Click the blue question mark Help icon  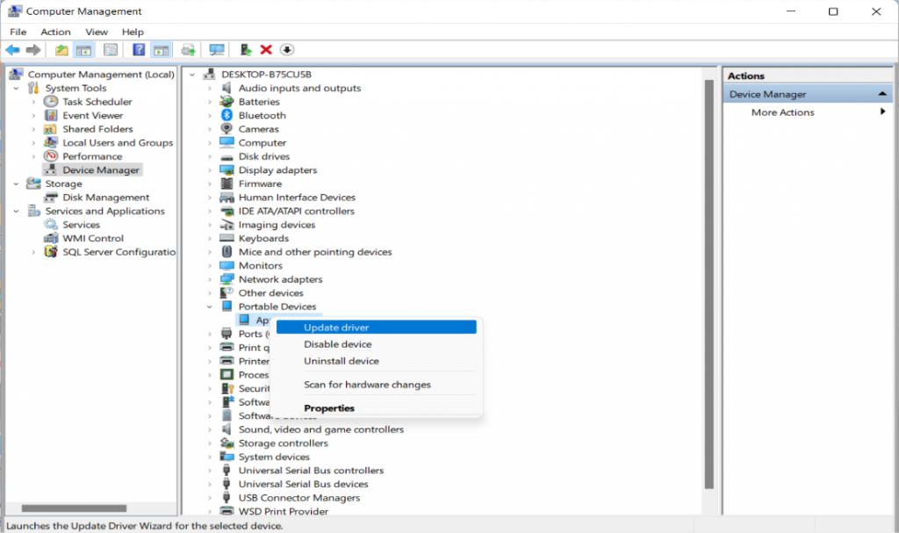[138, 50]
